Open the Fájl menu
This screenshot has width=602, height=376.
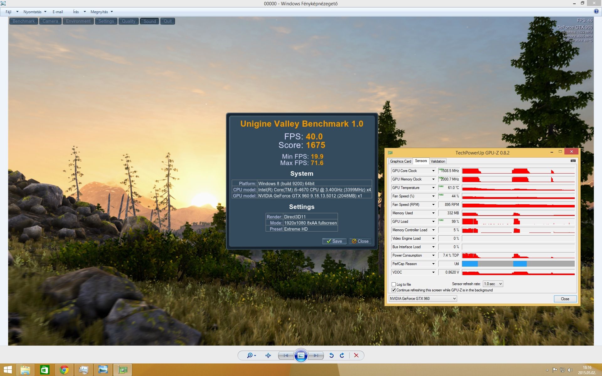(x=12, y=12)
